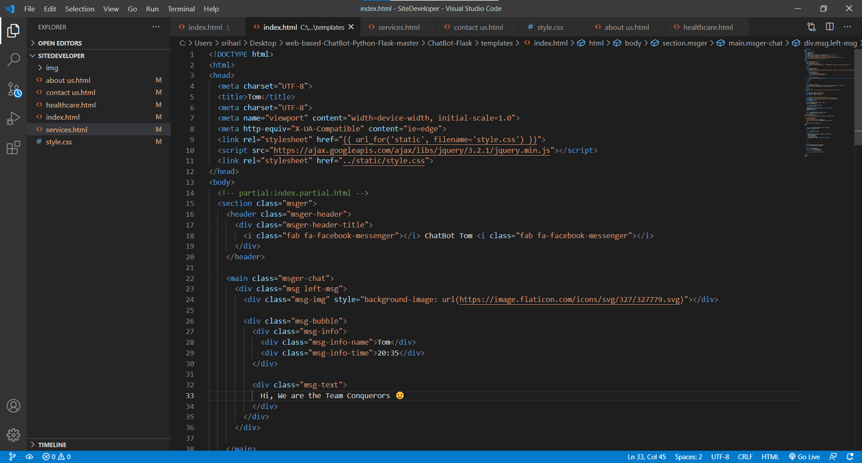This screenshot has width=862, height=463.
Task: Open contact us.html in the explorer
Action: [99, 92]
